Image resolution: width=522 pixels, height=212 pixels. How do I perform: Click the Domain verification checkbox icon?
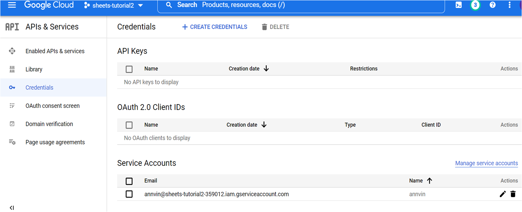[x=12, y=124]
